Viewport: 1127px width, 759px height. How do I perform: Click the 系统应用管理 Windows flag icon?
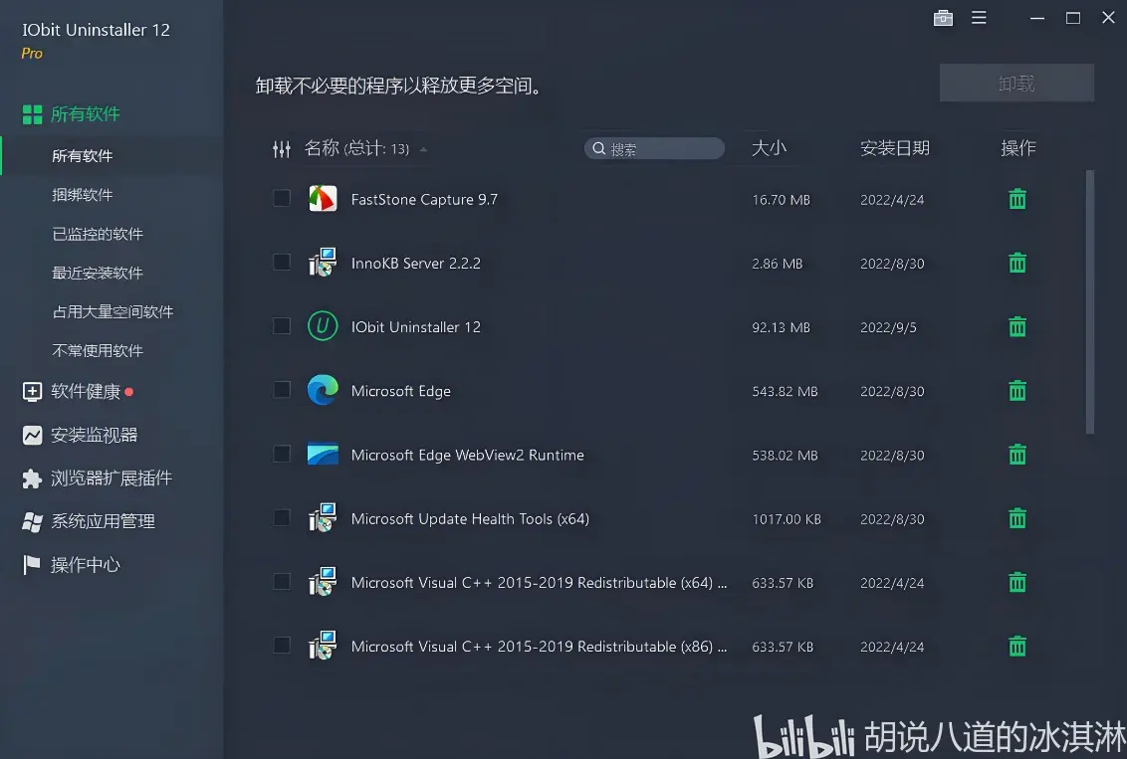[32, 522]
